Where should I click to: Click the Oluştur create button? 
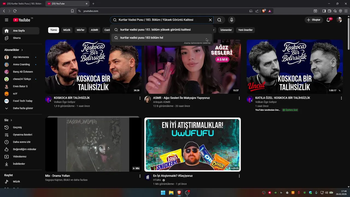tap(314, 20)
